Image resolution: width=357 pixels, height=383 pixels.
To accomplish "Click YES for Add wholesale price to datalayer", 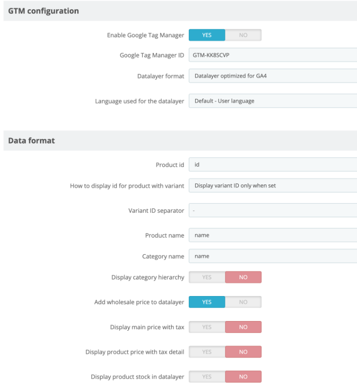I will pos(207,302).
